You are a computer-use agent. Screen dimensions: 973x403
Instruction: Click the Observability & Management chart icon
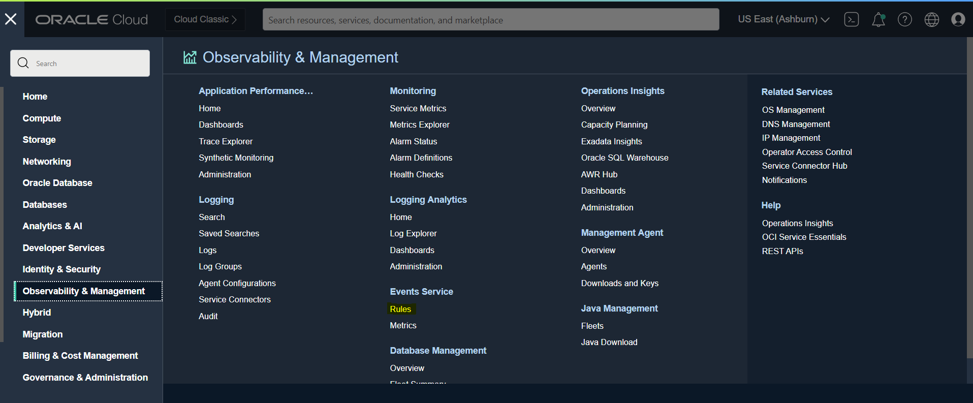[x=190, y=57]
